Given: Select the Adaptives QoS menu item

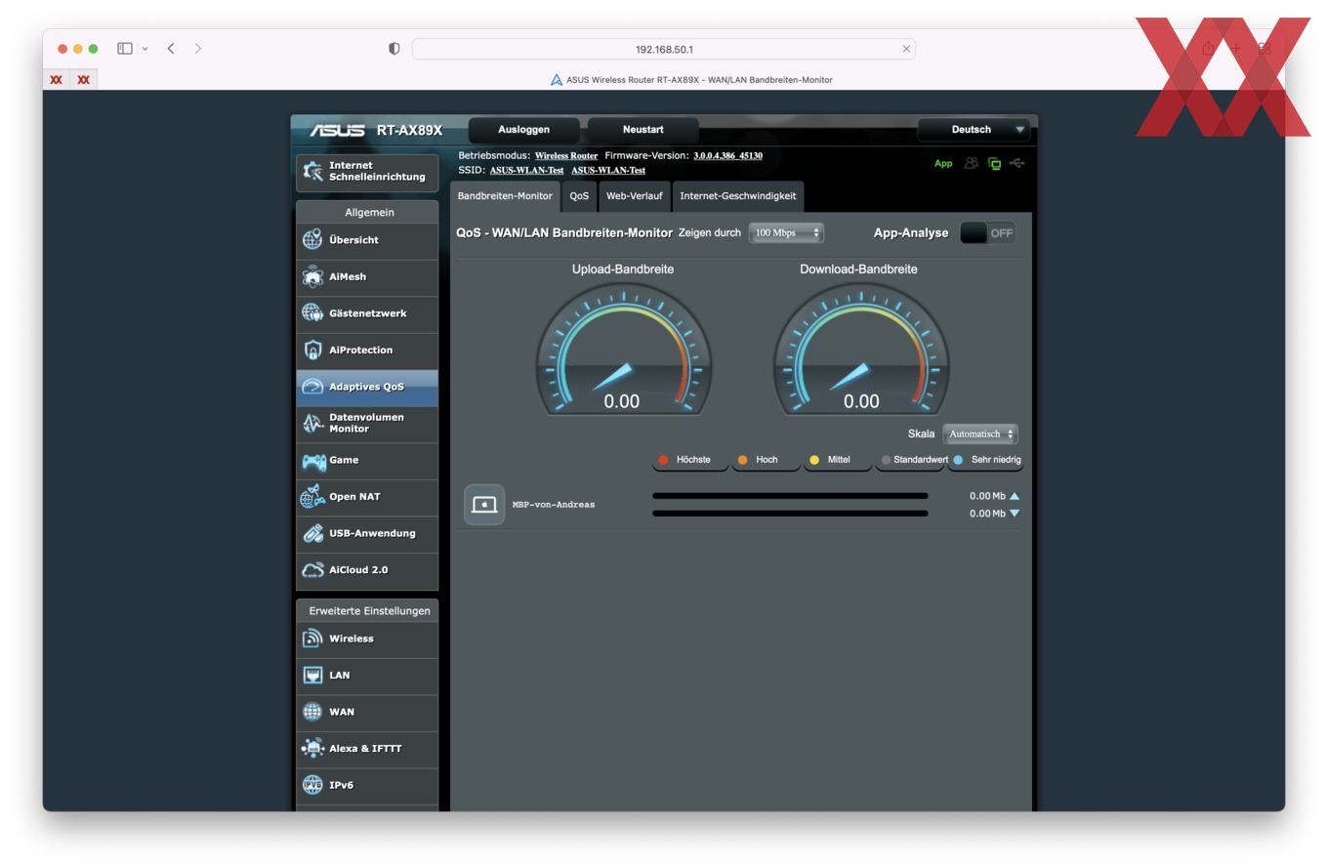Looking at the screenshot, I should pyautogui.click(x=367, y=387).
